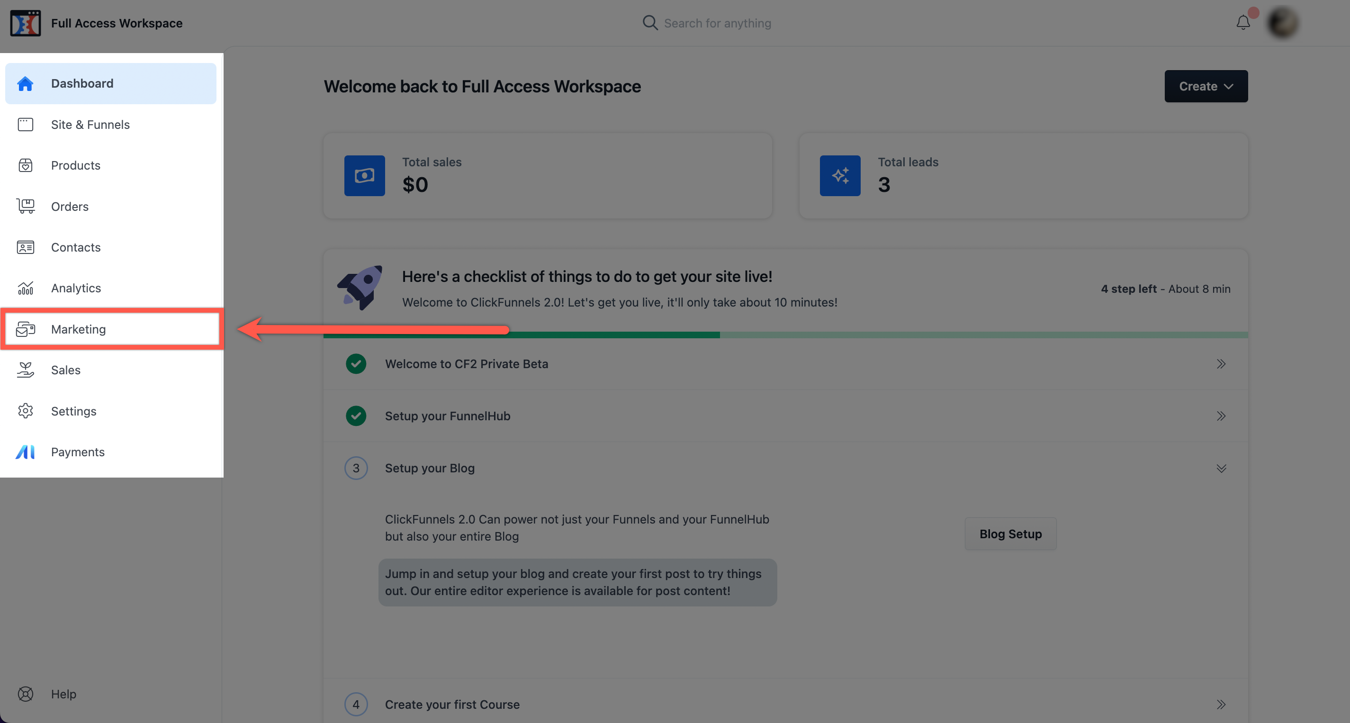The height and width of the screenshot is (723, 1350).
Task: Click the Payments AI icon
Action: (25, 452)
